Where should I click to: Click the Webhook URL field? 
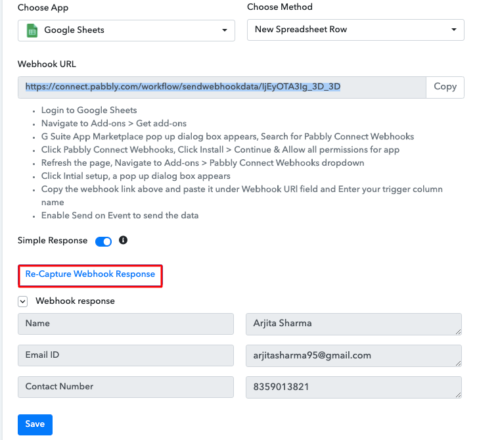pos(222,87)
